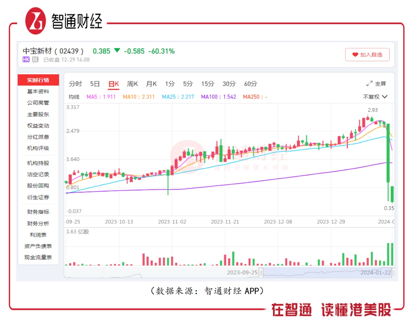Click the stock name 中宝新材 (02439)
The width and height of the screenshot is (419, 328).
(53, 51)
